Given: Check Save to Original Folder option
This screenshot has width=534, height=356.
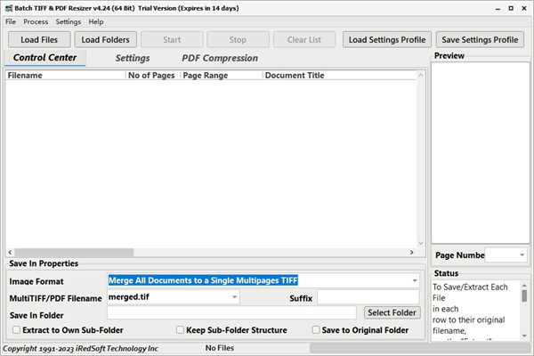Looking at the screenshot, I should (316, 330).
